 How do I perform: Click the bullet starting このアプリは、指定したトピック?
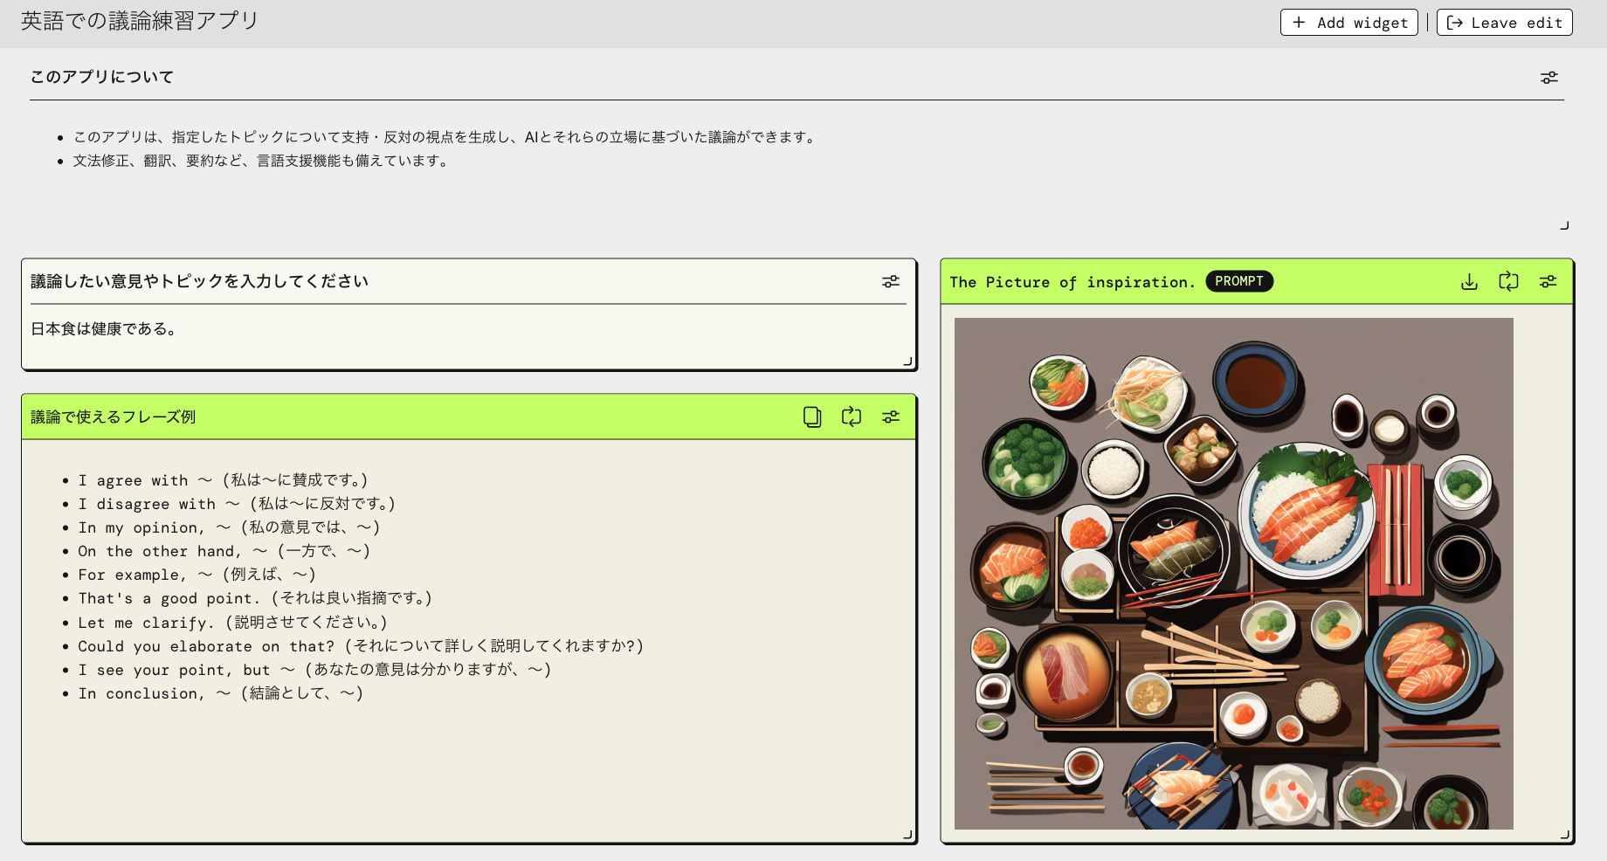tap(446, 137)
